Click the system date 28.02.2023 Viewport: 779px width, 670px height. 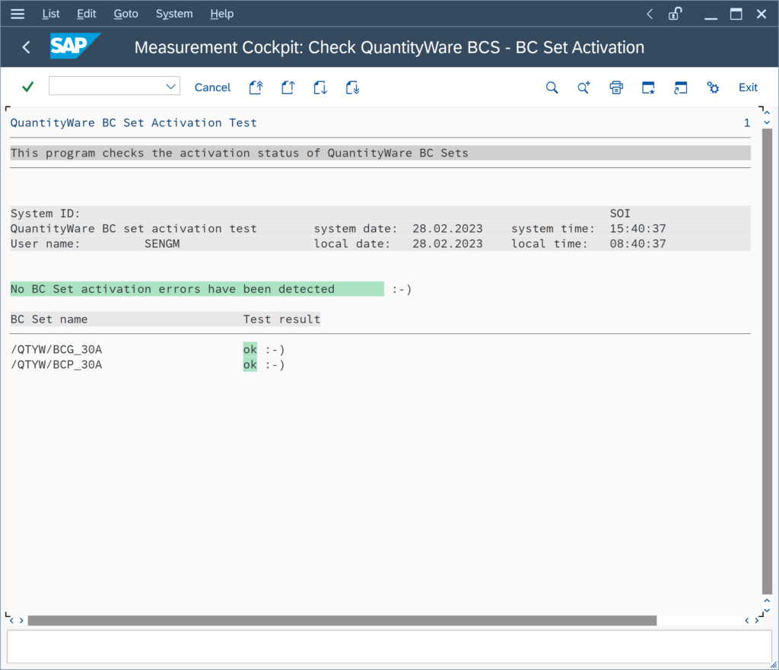click(x=447, y=228)
